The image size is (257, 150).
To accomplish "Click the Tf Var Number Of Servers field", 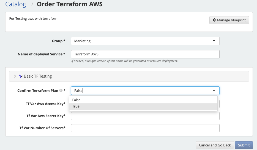I will click(x=145, y=128).
